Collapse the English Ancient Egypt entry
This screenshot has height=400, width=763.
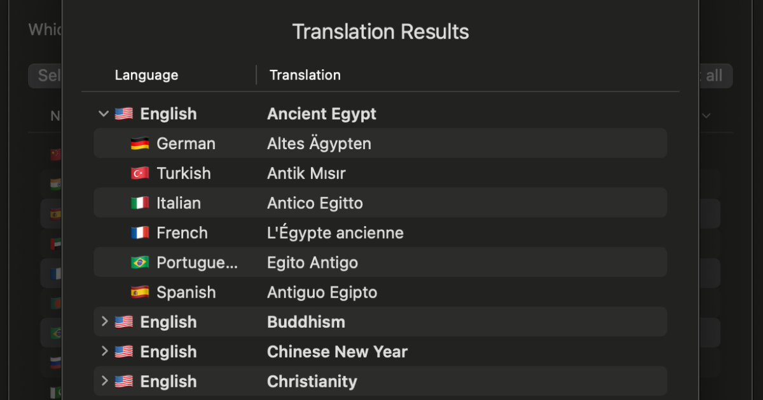103,114
